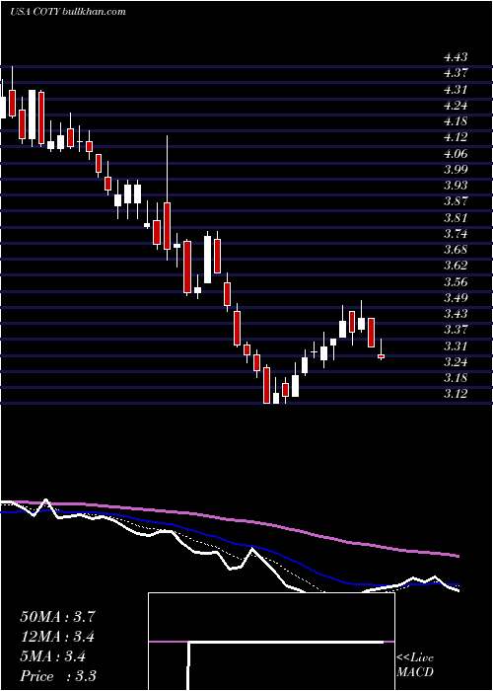Viewport: 493px width, 691px height.
Task: Click the last small red candlestick on the right
Action: coord(382,356)
